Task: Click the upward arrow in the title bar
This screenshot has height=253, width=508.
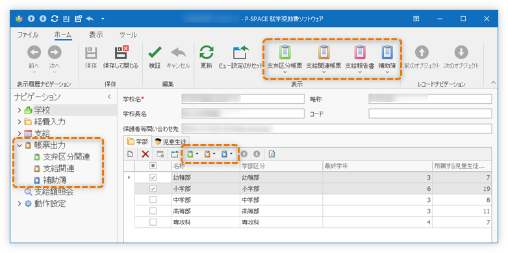Action: tap(31, 19)
